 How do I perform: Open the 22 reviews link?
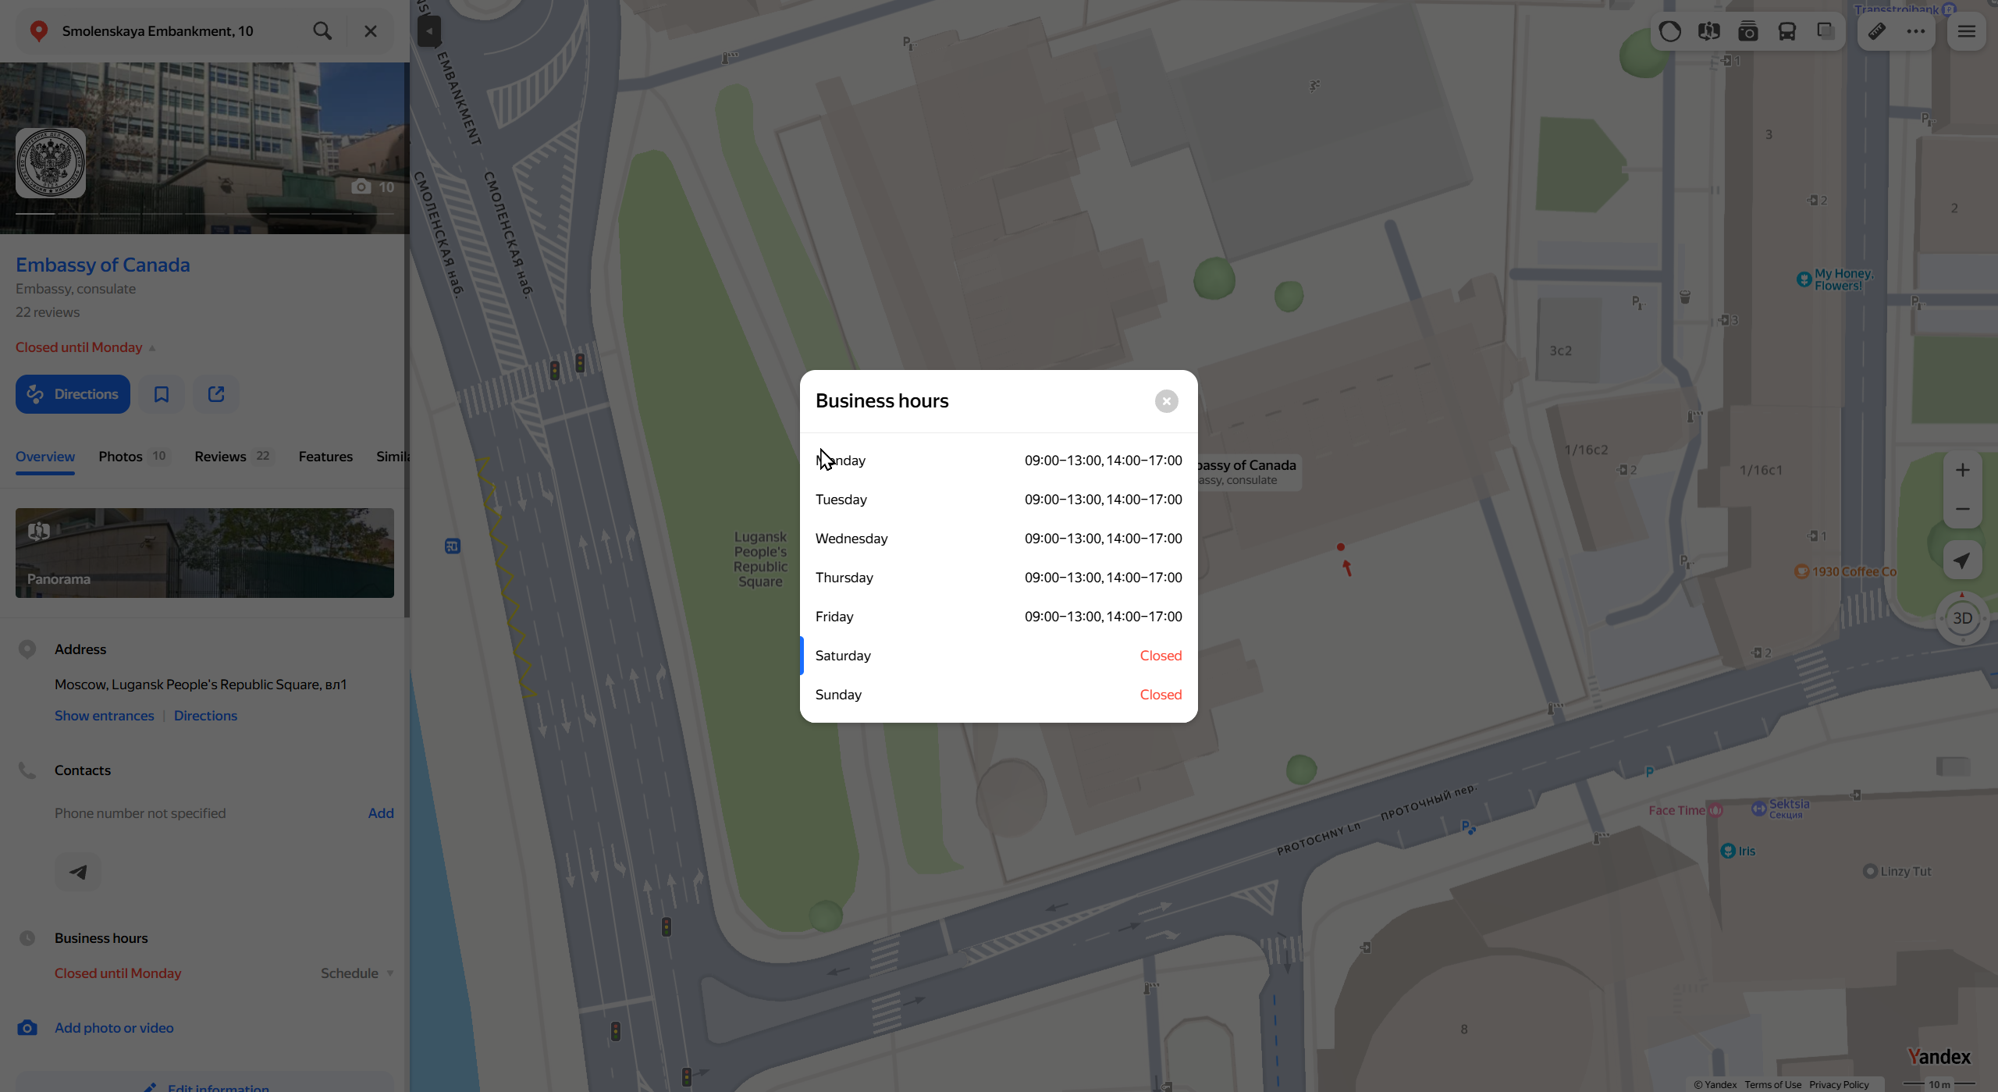[48, 312]
